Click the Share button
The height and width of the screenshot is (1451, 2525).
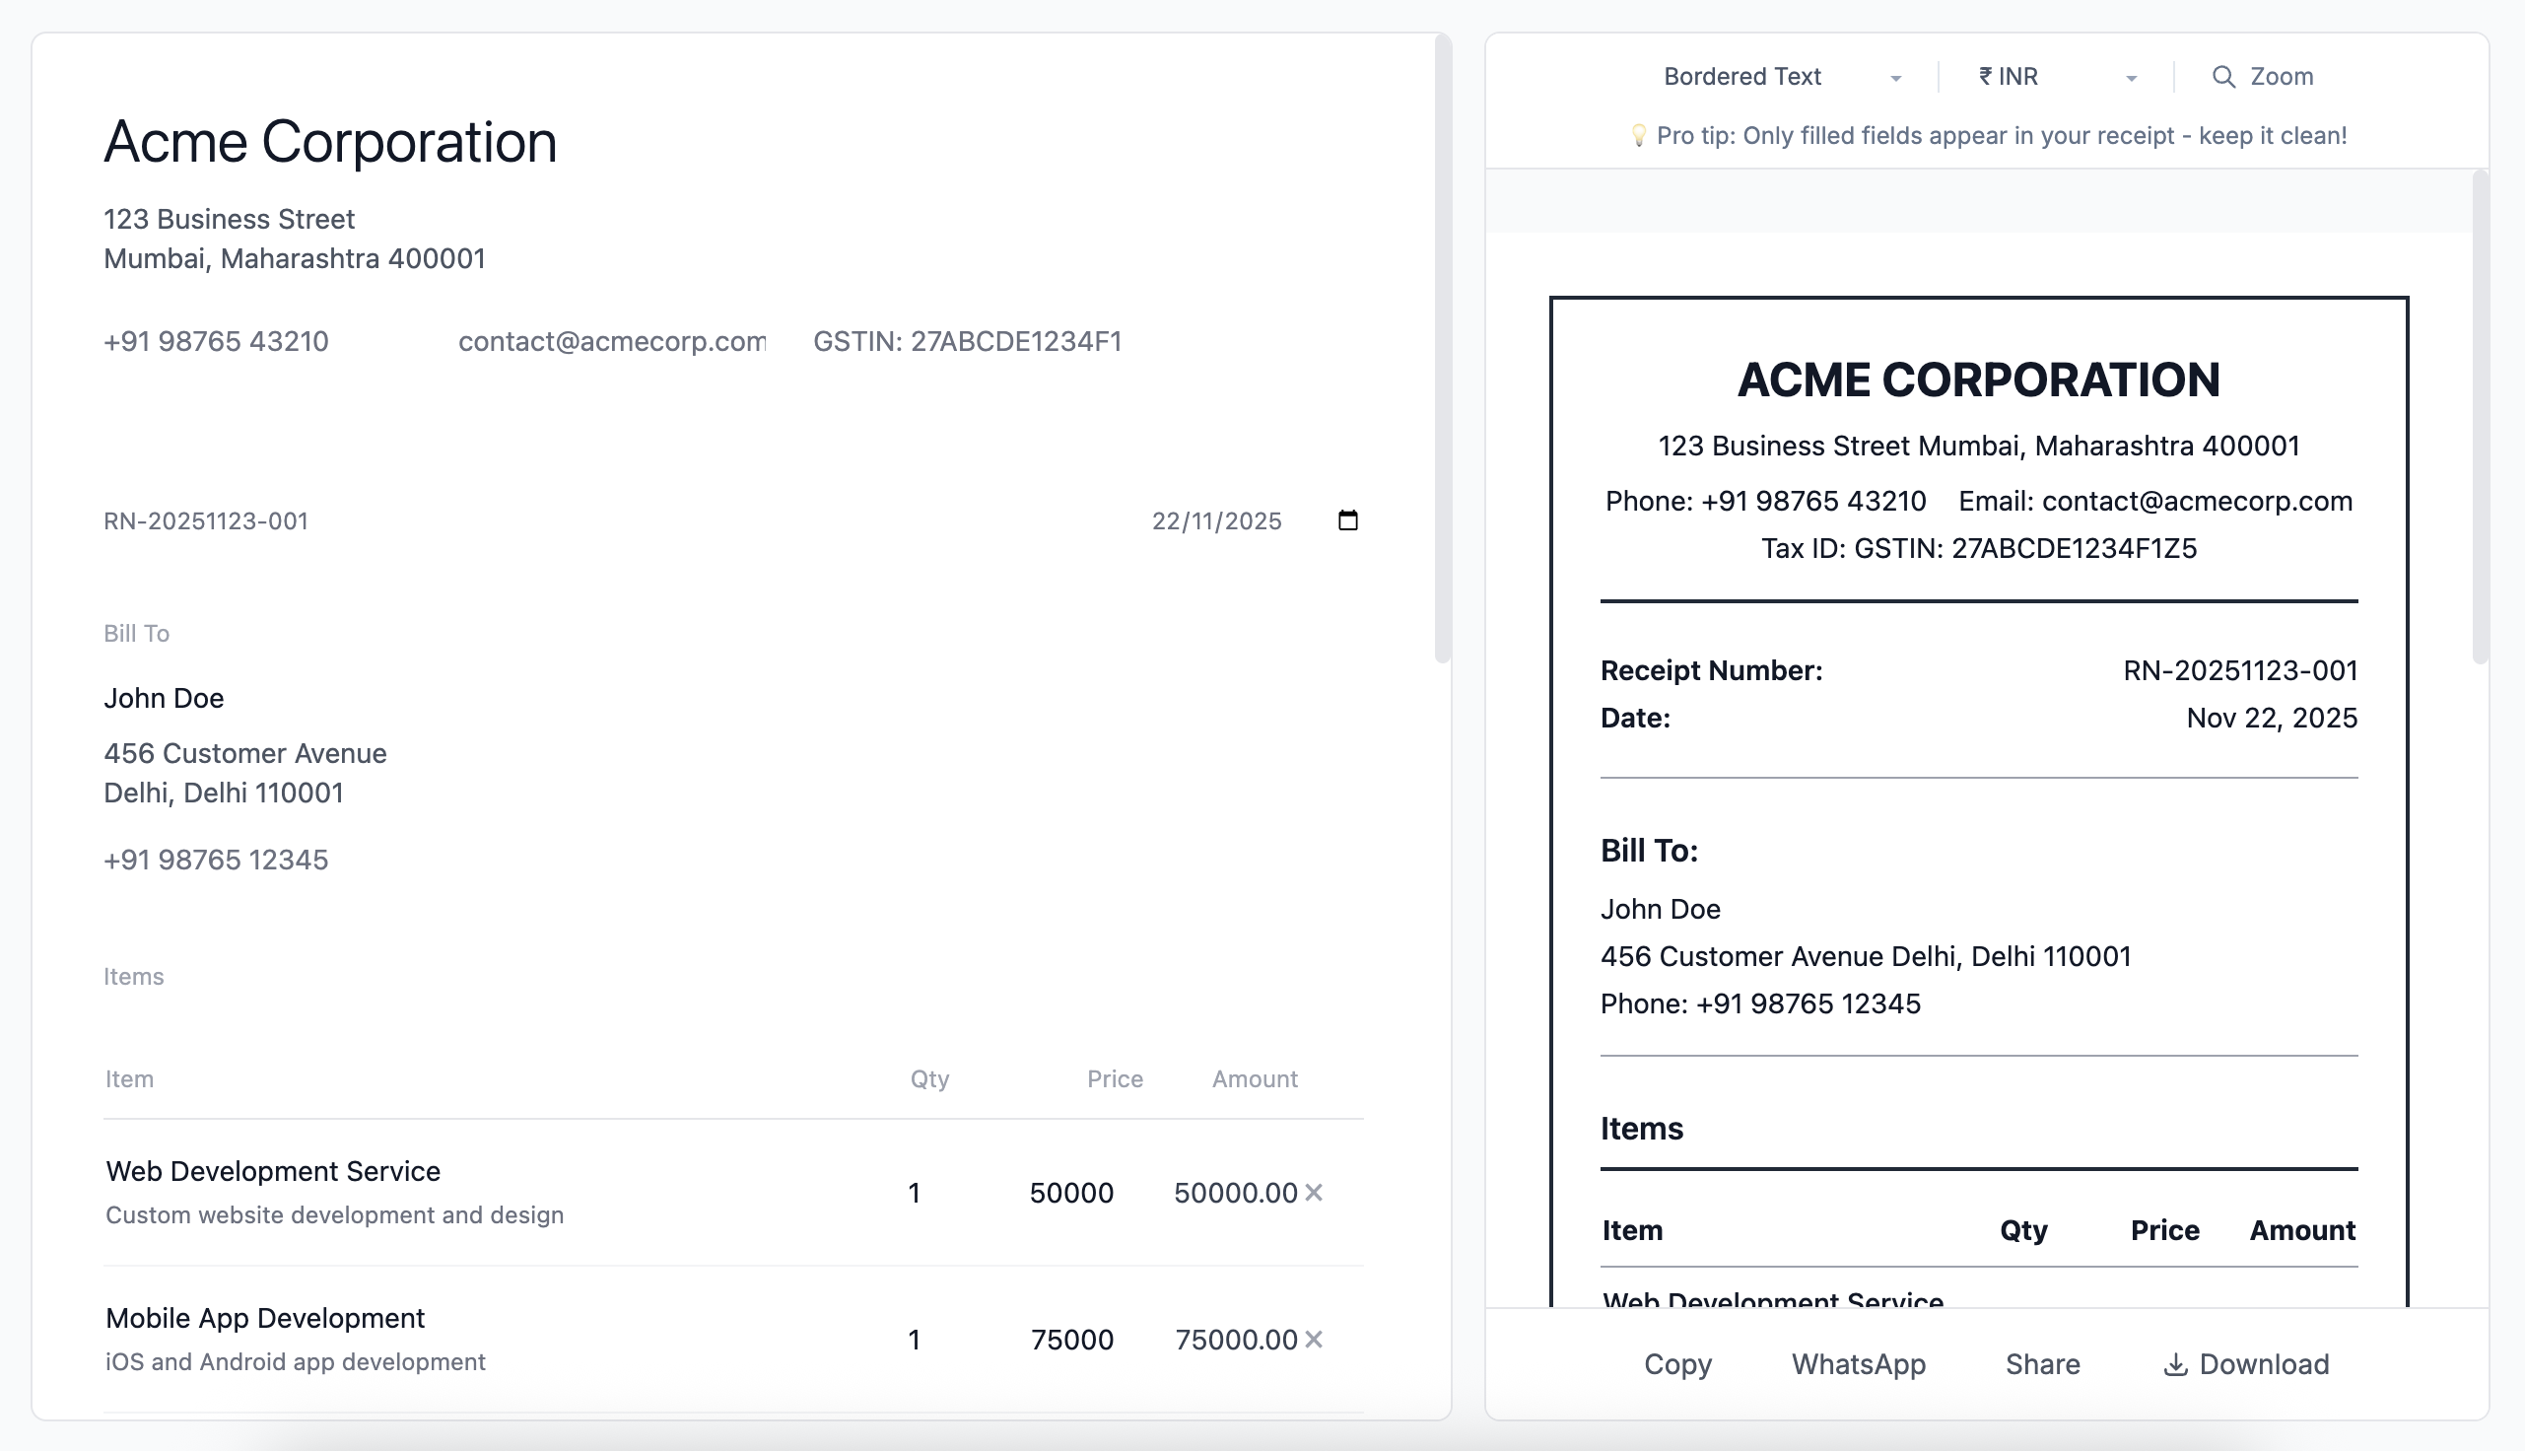coord(2042,1364)
